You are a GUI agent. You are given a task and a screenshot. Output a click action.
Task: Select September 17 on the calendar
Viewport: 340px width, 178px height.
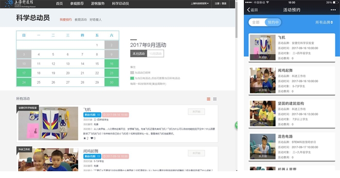click(24, 73)
